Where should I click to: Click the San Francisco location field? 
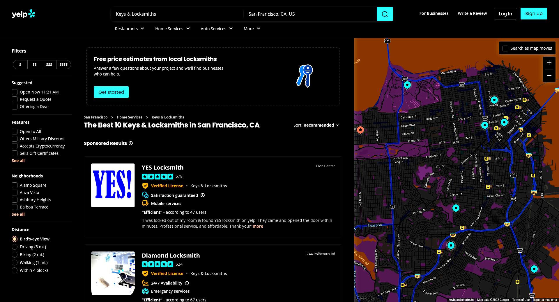click(x=310, y=14)
